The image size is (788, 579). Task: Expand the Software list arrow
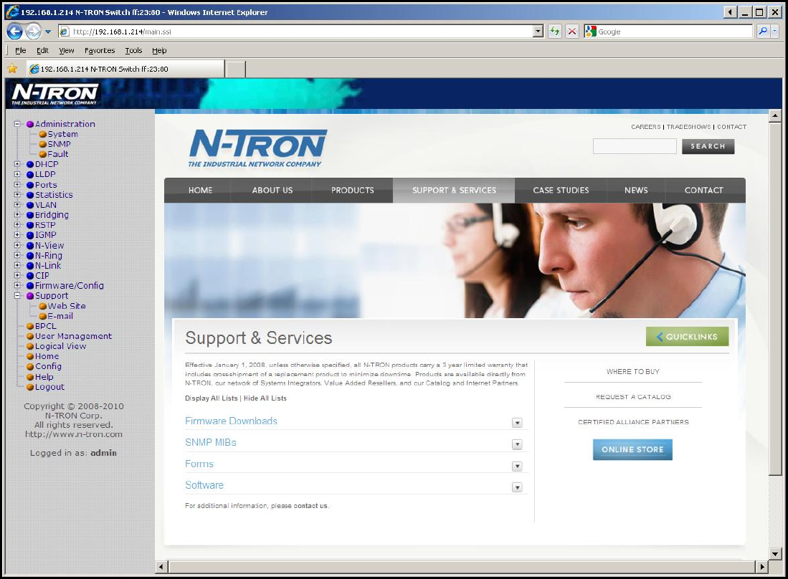point(517,487)
